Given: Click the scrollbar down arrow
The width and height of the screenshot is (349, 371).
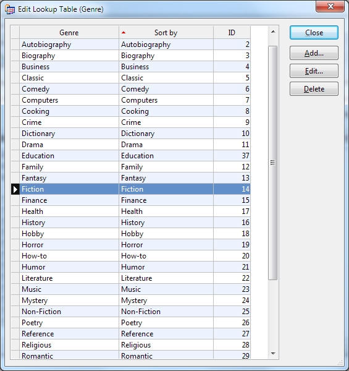Looking at the screenshot, I should [x=273, y=354].
